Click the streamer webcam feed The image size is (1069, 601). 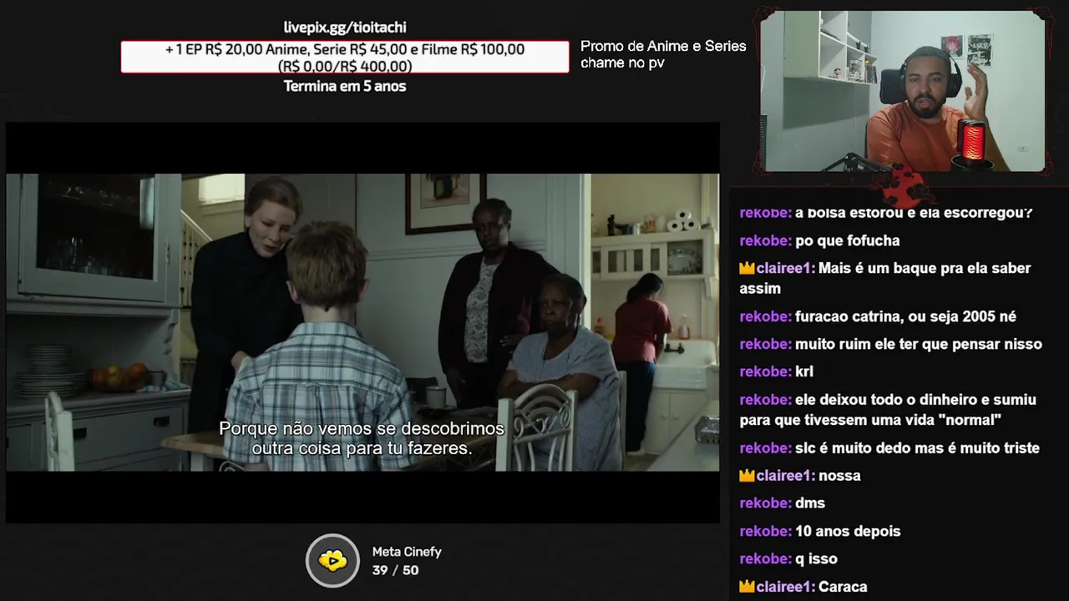click(903, 91)
